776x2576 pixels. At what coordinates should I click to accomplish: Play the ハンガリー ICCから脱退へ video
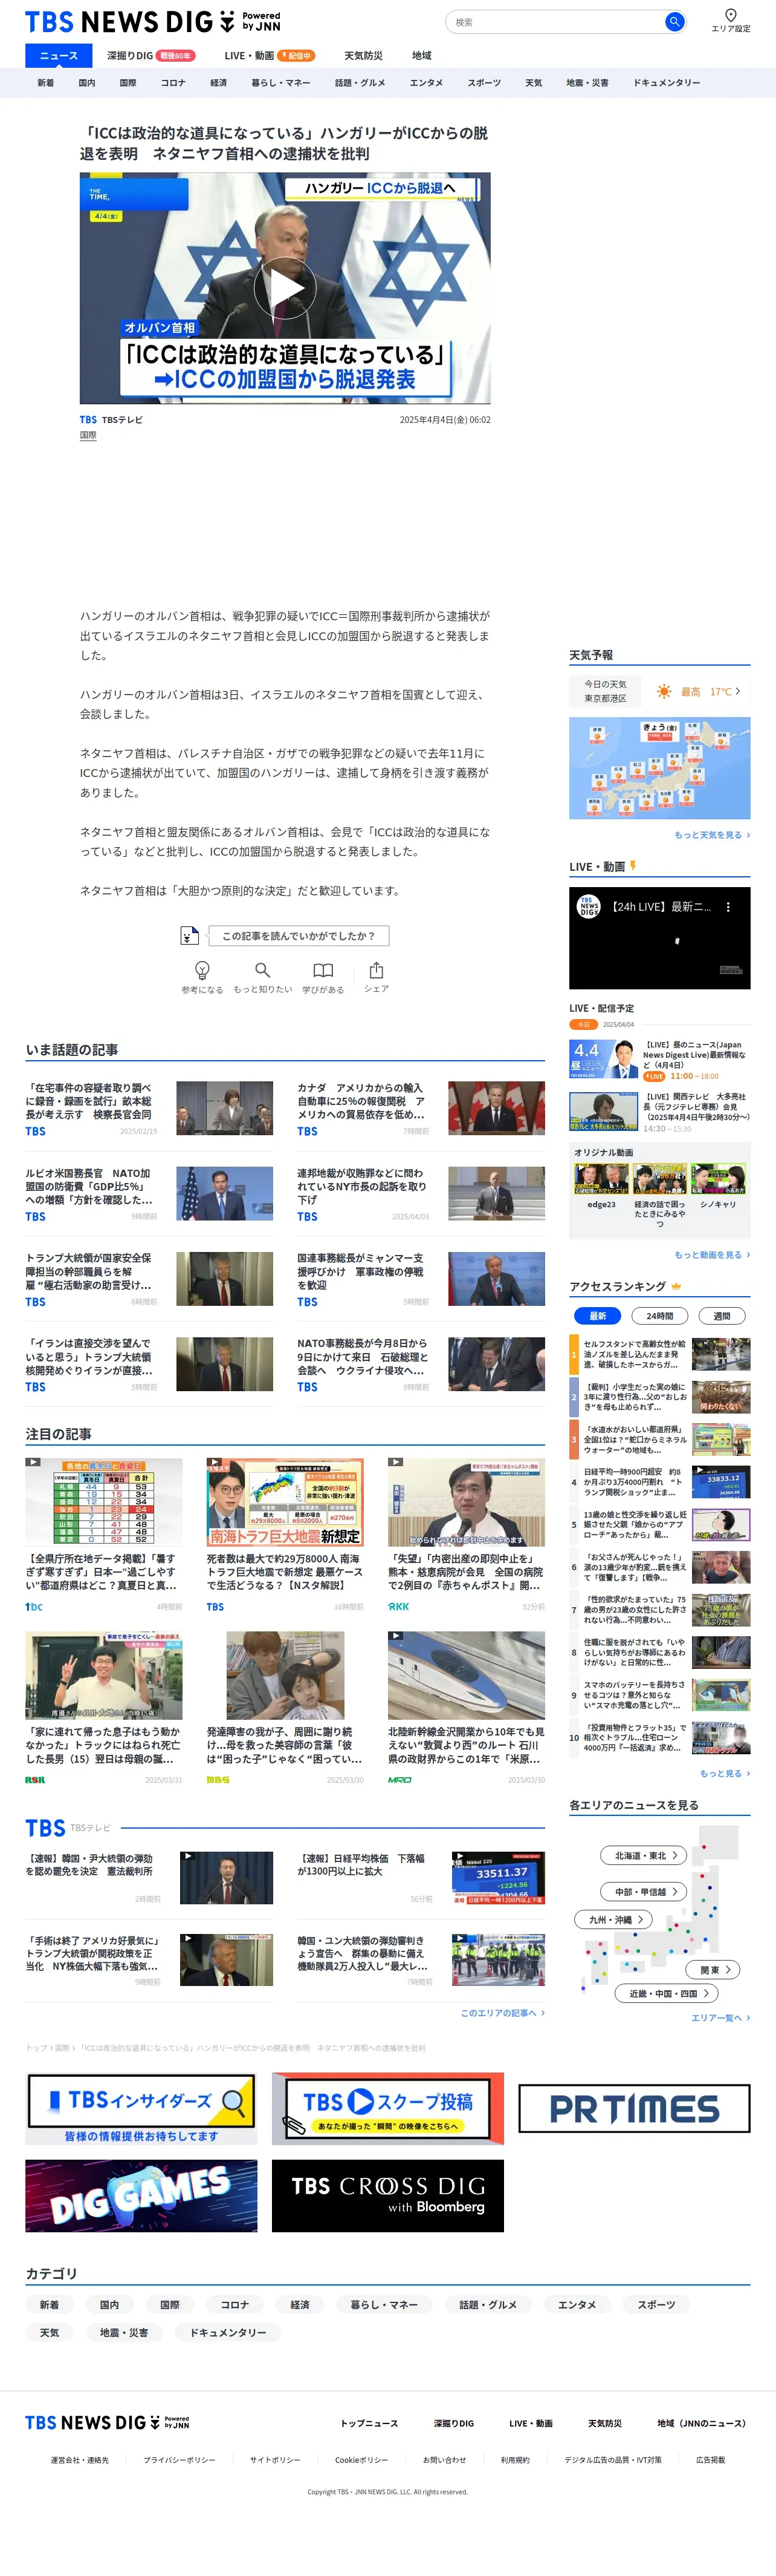tap(285, 288)
